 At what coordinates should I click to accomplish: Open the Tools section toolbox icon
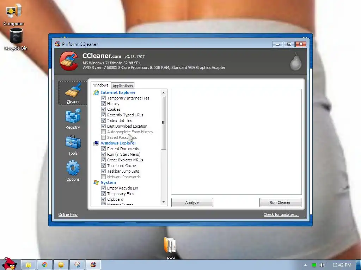[73, 145]
